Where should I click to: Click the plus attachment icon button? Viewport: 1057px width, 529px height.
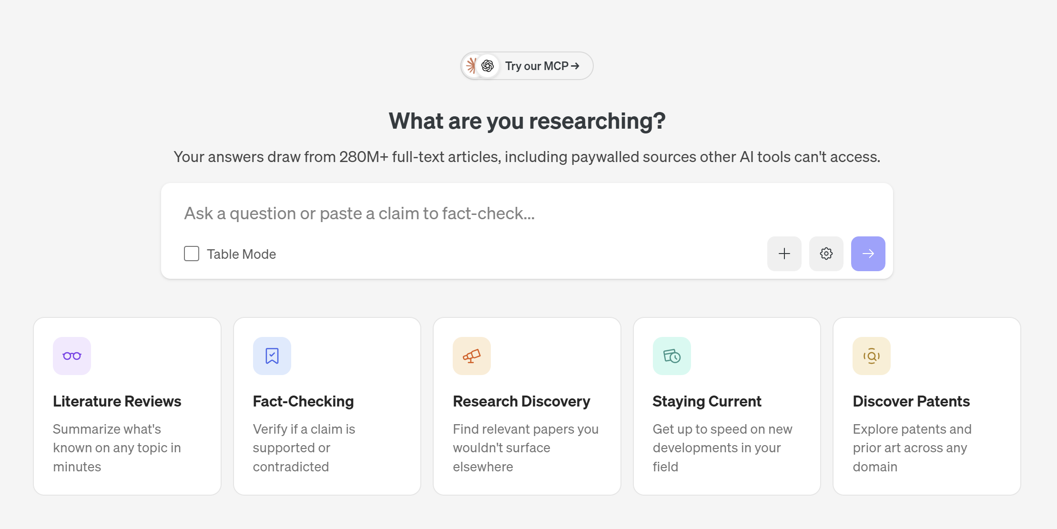click(x=784, y=254)
